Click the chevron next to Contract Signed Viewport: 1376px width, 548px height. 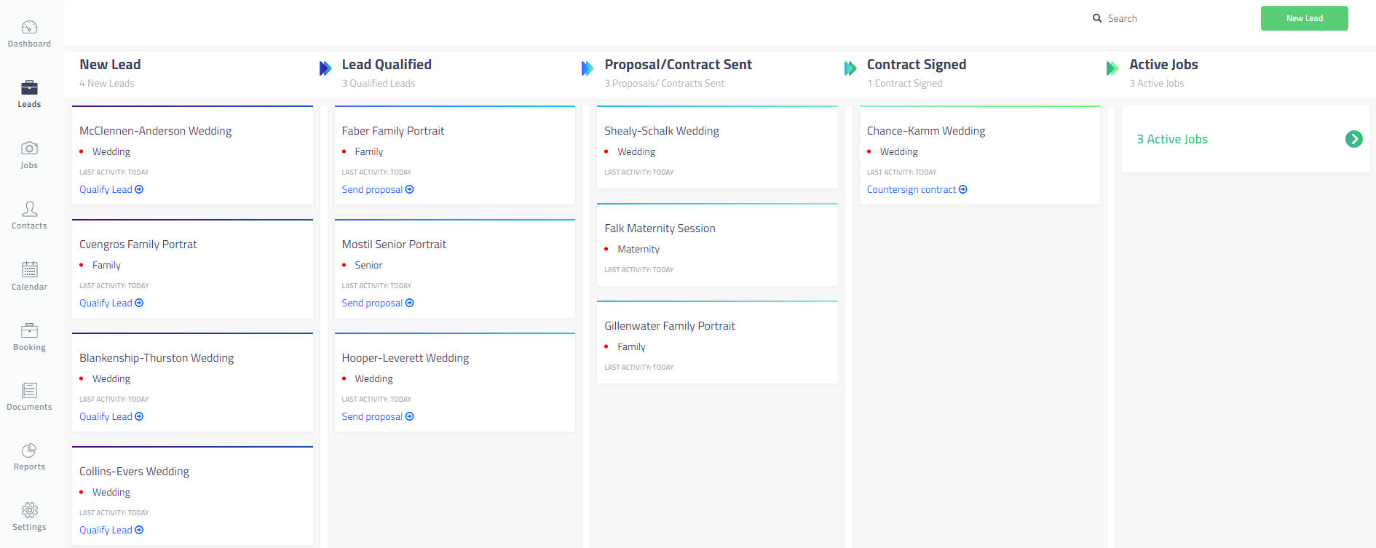pos(850,68)
